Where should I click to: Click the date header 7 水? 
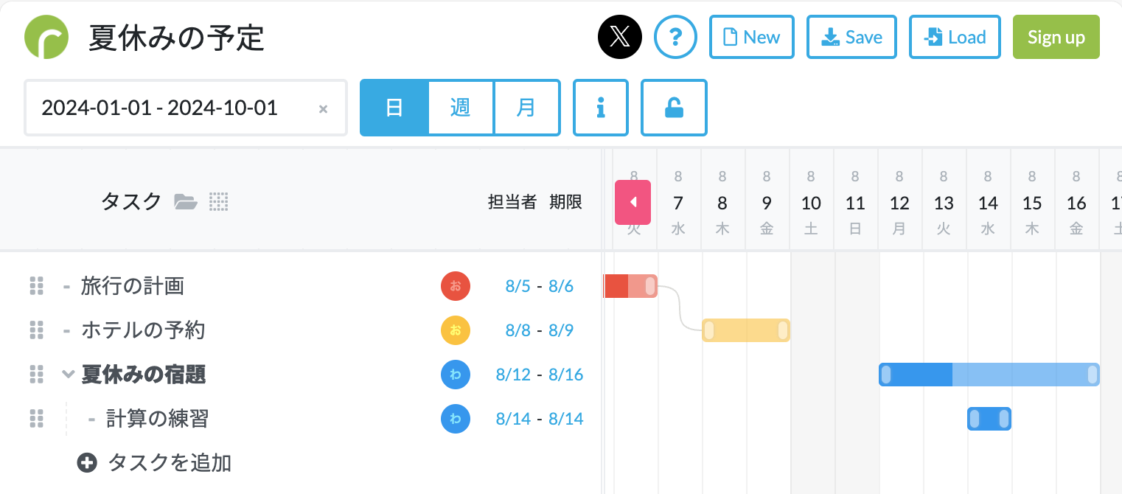[x=678, y=203]
